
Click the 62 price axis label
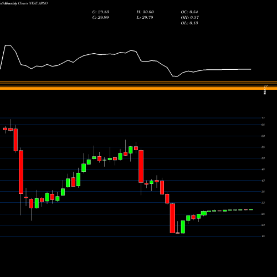(x=263, y=136)
